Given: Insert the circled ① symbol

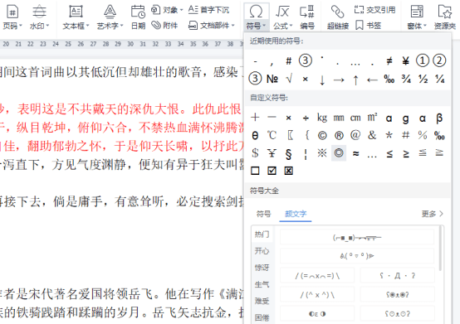Looking at the screenshot, I should coord(423,60).
